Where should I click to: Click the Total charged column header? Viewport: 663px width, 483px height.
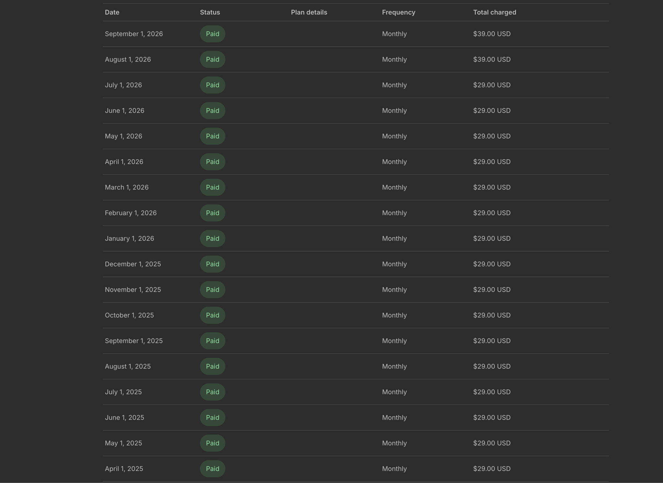495,12
